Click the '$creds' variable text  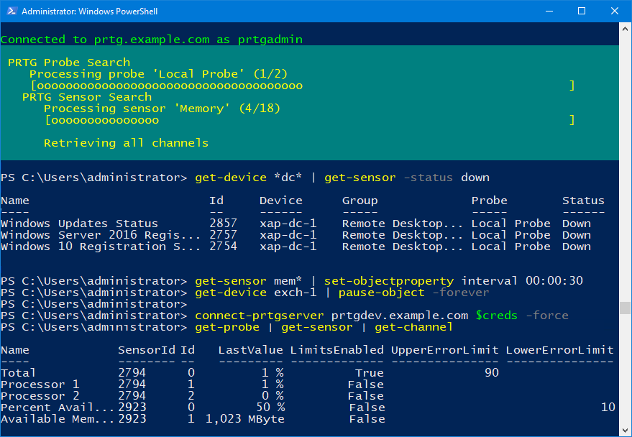(496, 316)
